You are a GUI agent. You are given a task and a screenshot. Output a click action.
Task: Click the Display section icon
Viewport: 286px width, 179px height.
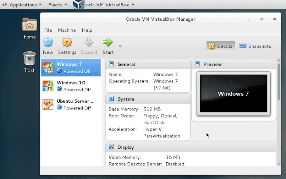111,147
